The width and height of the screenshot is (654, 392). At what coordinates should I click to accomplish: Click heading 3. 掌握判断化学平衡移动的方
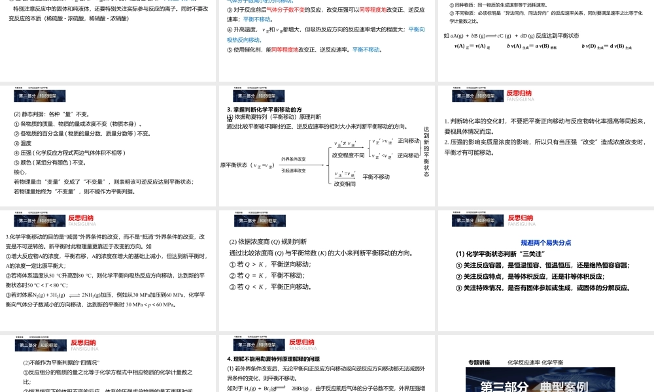264,110
